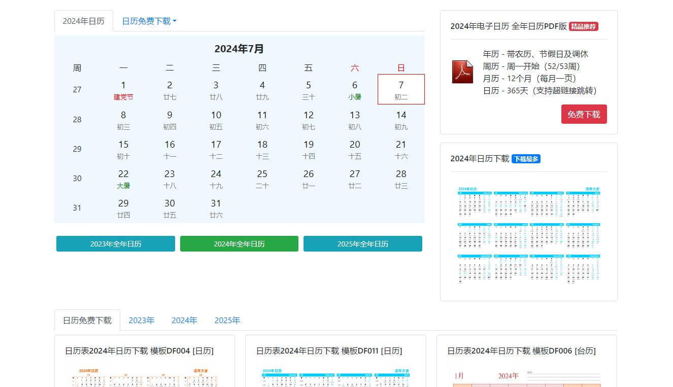Open the green 2024年全年日历 button
The width and height of the screenshot is (673, 387).
[239, 244]
